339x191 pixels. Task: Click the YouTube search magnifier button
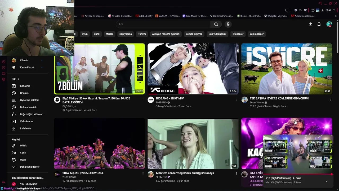point(216,24)
